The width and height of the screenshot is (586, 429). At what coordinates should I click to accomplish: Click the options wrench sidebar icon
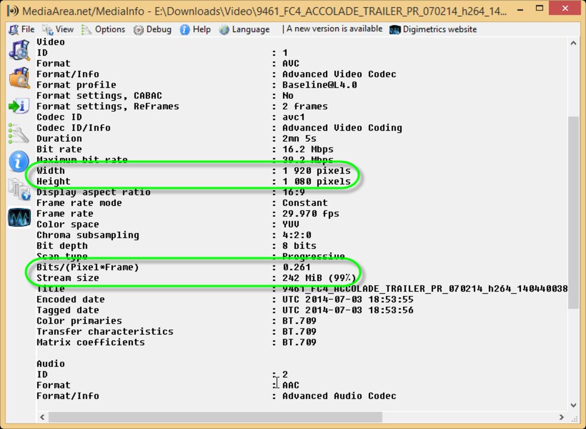click(x=19, y=134)
